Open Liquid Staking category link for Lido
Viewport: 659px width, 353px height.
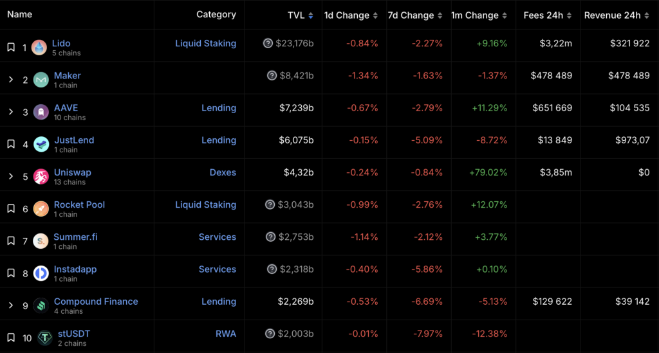[205, 44]
